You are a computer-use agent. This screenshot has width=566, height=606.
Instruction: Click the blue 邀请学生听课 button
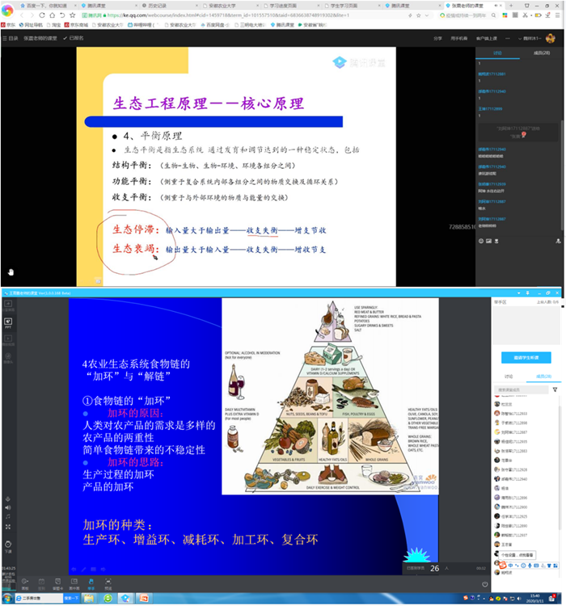click(x=525, y=356)
